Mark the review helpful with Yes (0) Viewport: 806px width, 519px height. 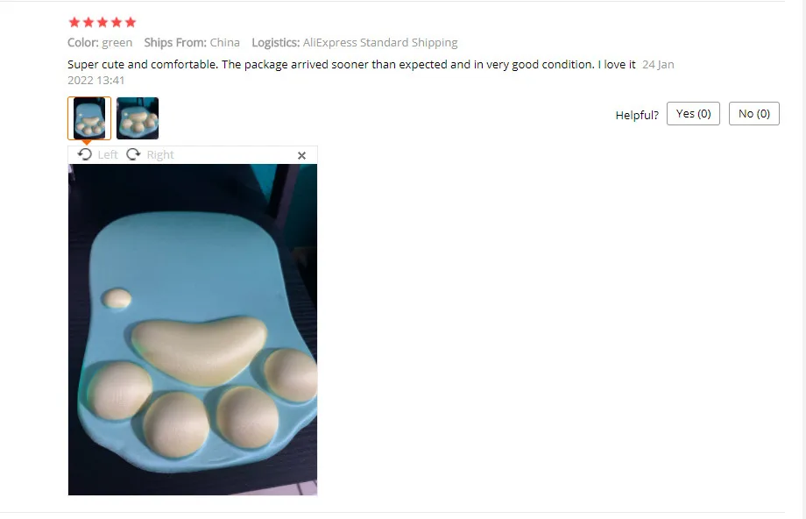click(693, 114)
